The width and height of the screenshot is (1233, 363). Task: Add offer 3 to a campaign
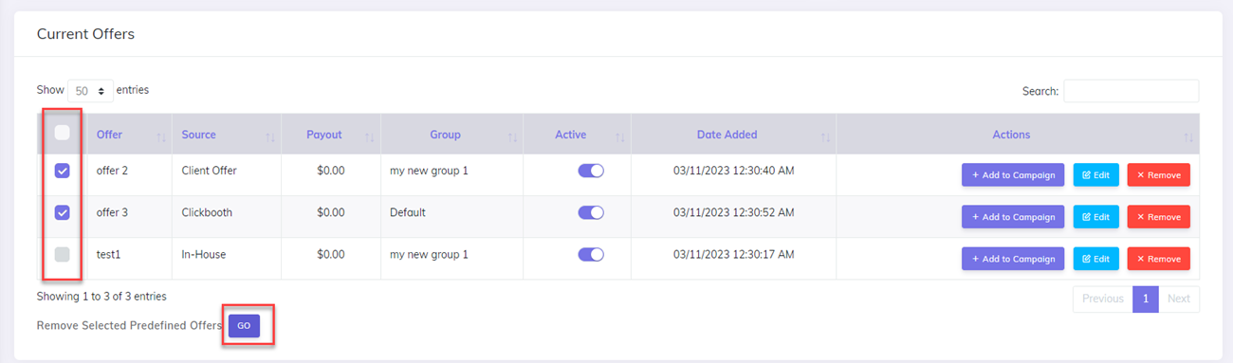[1013, 217]
